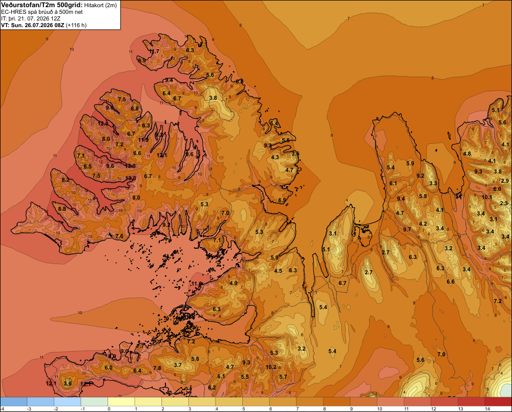Select the pale green legend swatch between -1 and 0
Screen dimensions: 512x412
(94, 402)
